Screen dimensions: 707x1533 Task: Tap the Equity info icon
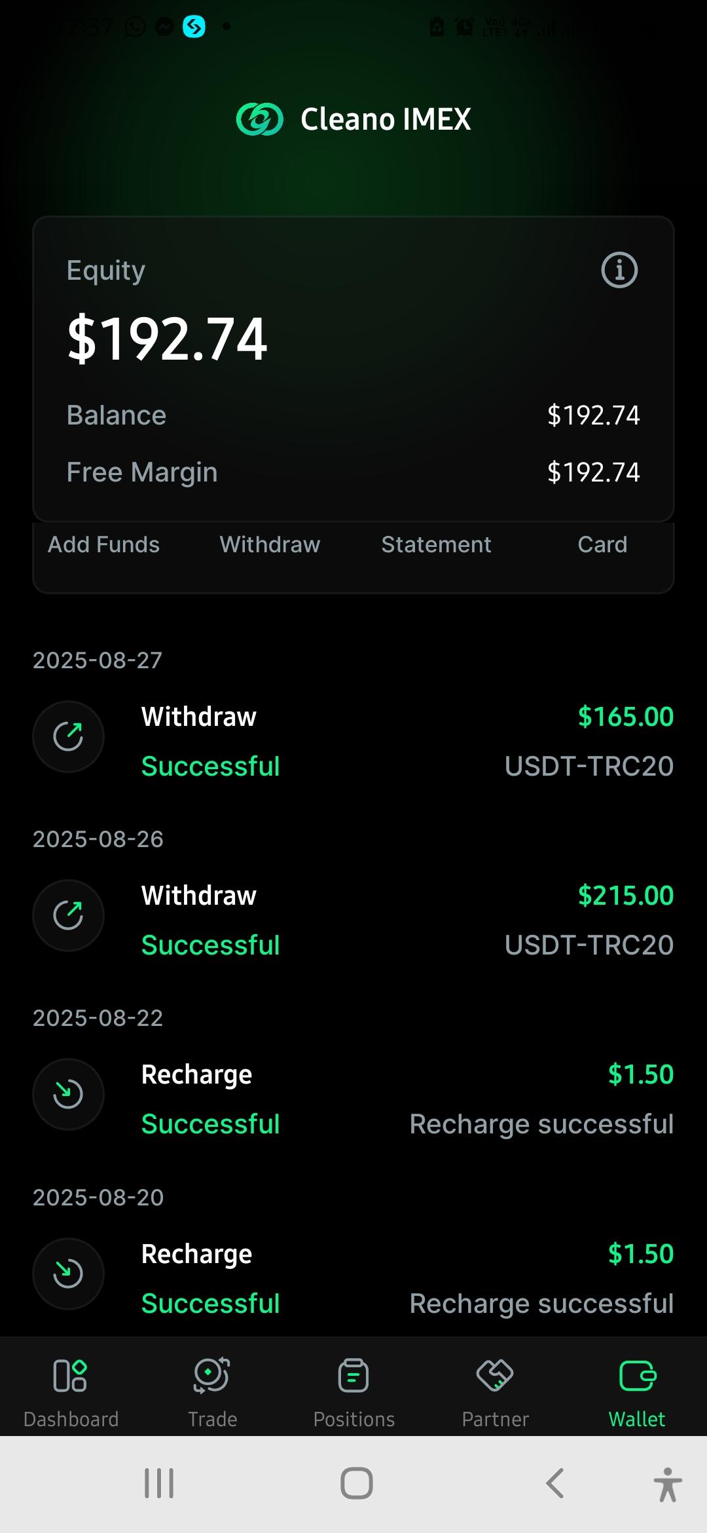[619, 270]
